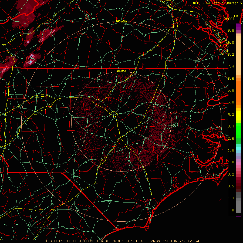Click the 8.2 scale value
Screen dimensions: 243x243
(231, 54)
